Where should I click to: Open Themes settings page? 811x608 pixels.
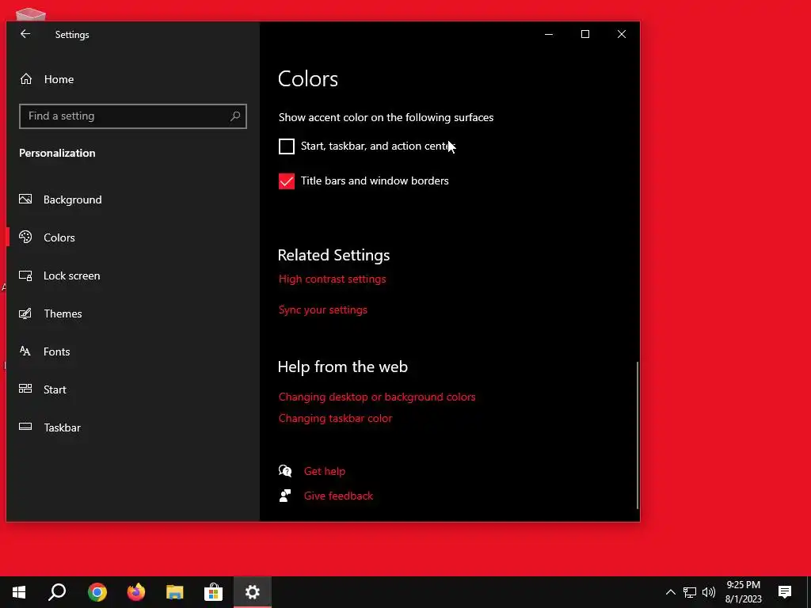pyautogui.click(x=51, y=313)
